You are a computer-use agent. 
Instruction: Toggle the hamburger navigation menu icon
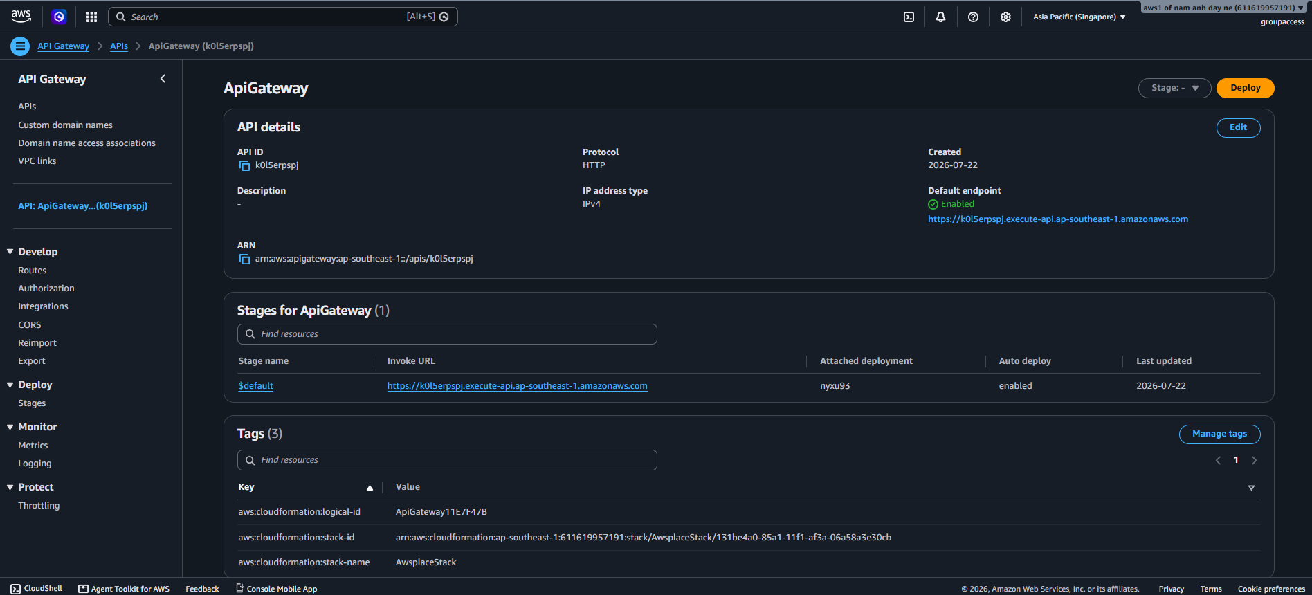20,46
